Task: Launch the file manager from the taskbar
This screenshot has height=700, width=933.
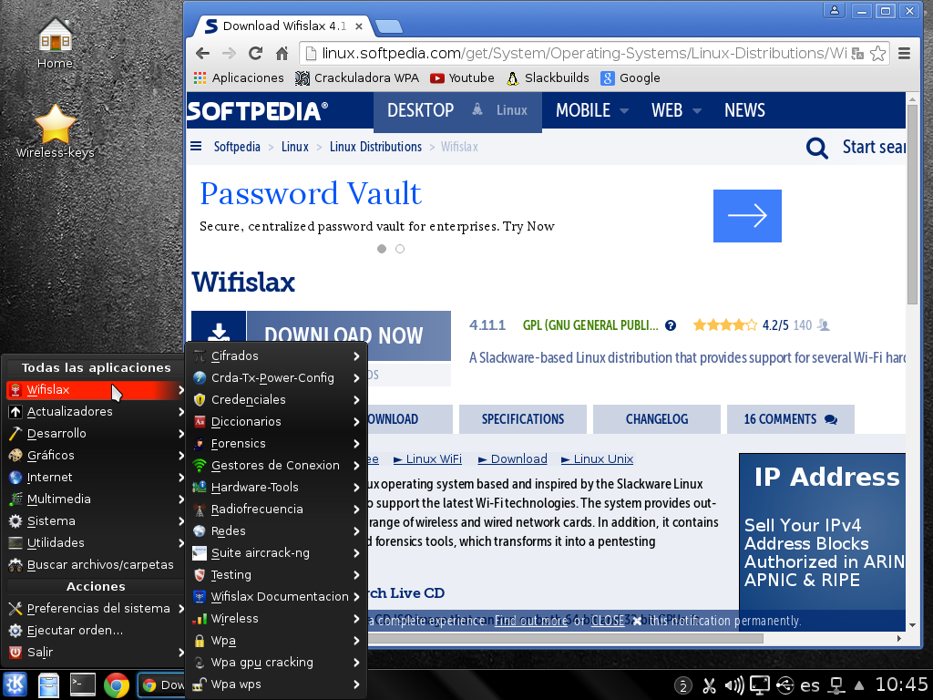Action: coord(48,685)
